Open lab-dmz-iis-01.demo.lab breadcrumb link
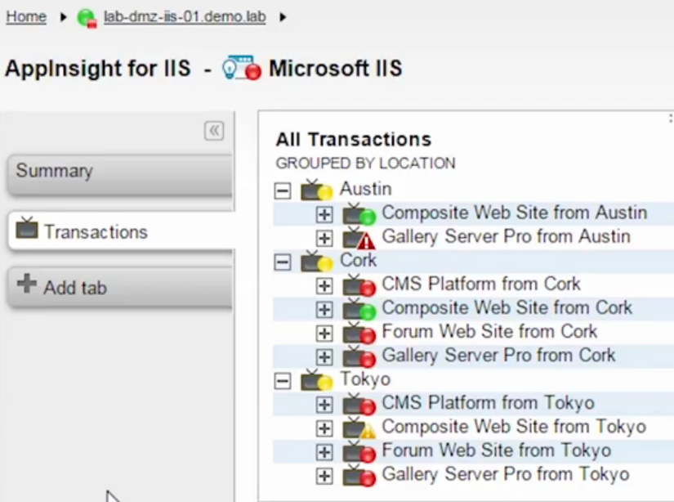The image size is (674, 502). click(x=185, y=17)
